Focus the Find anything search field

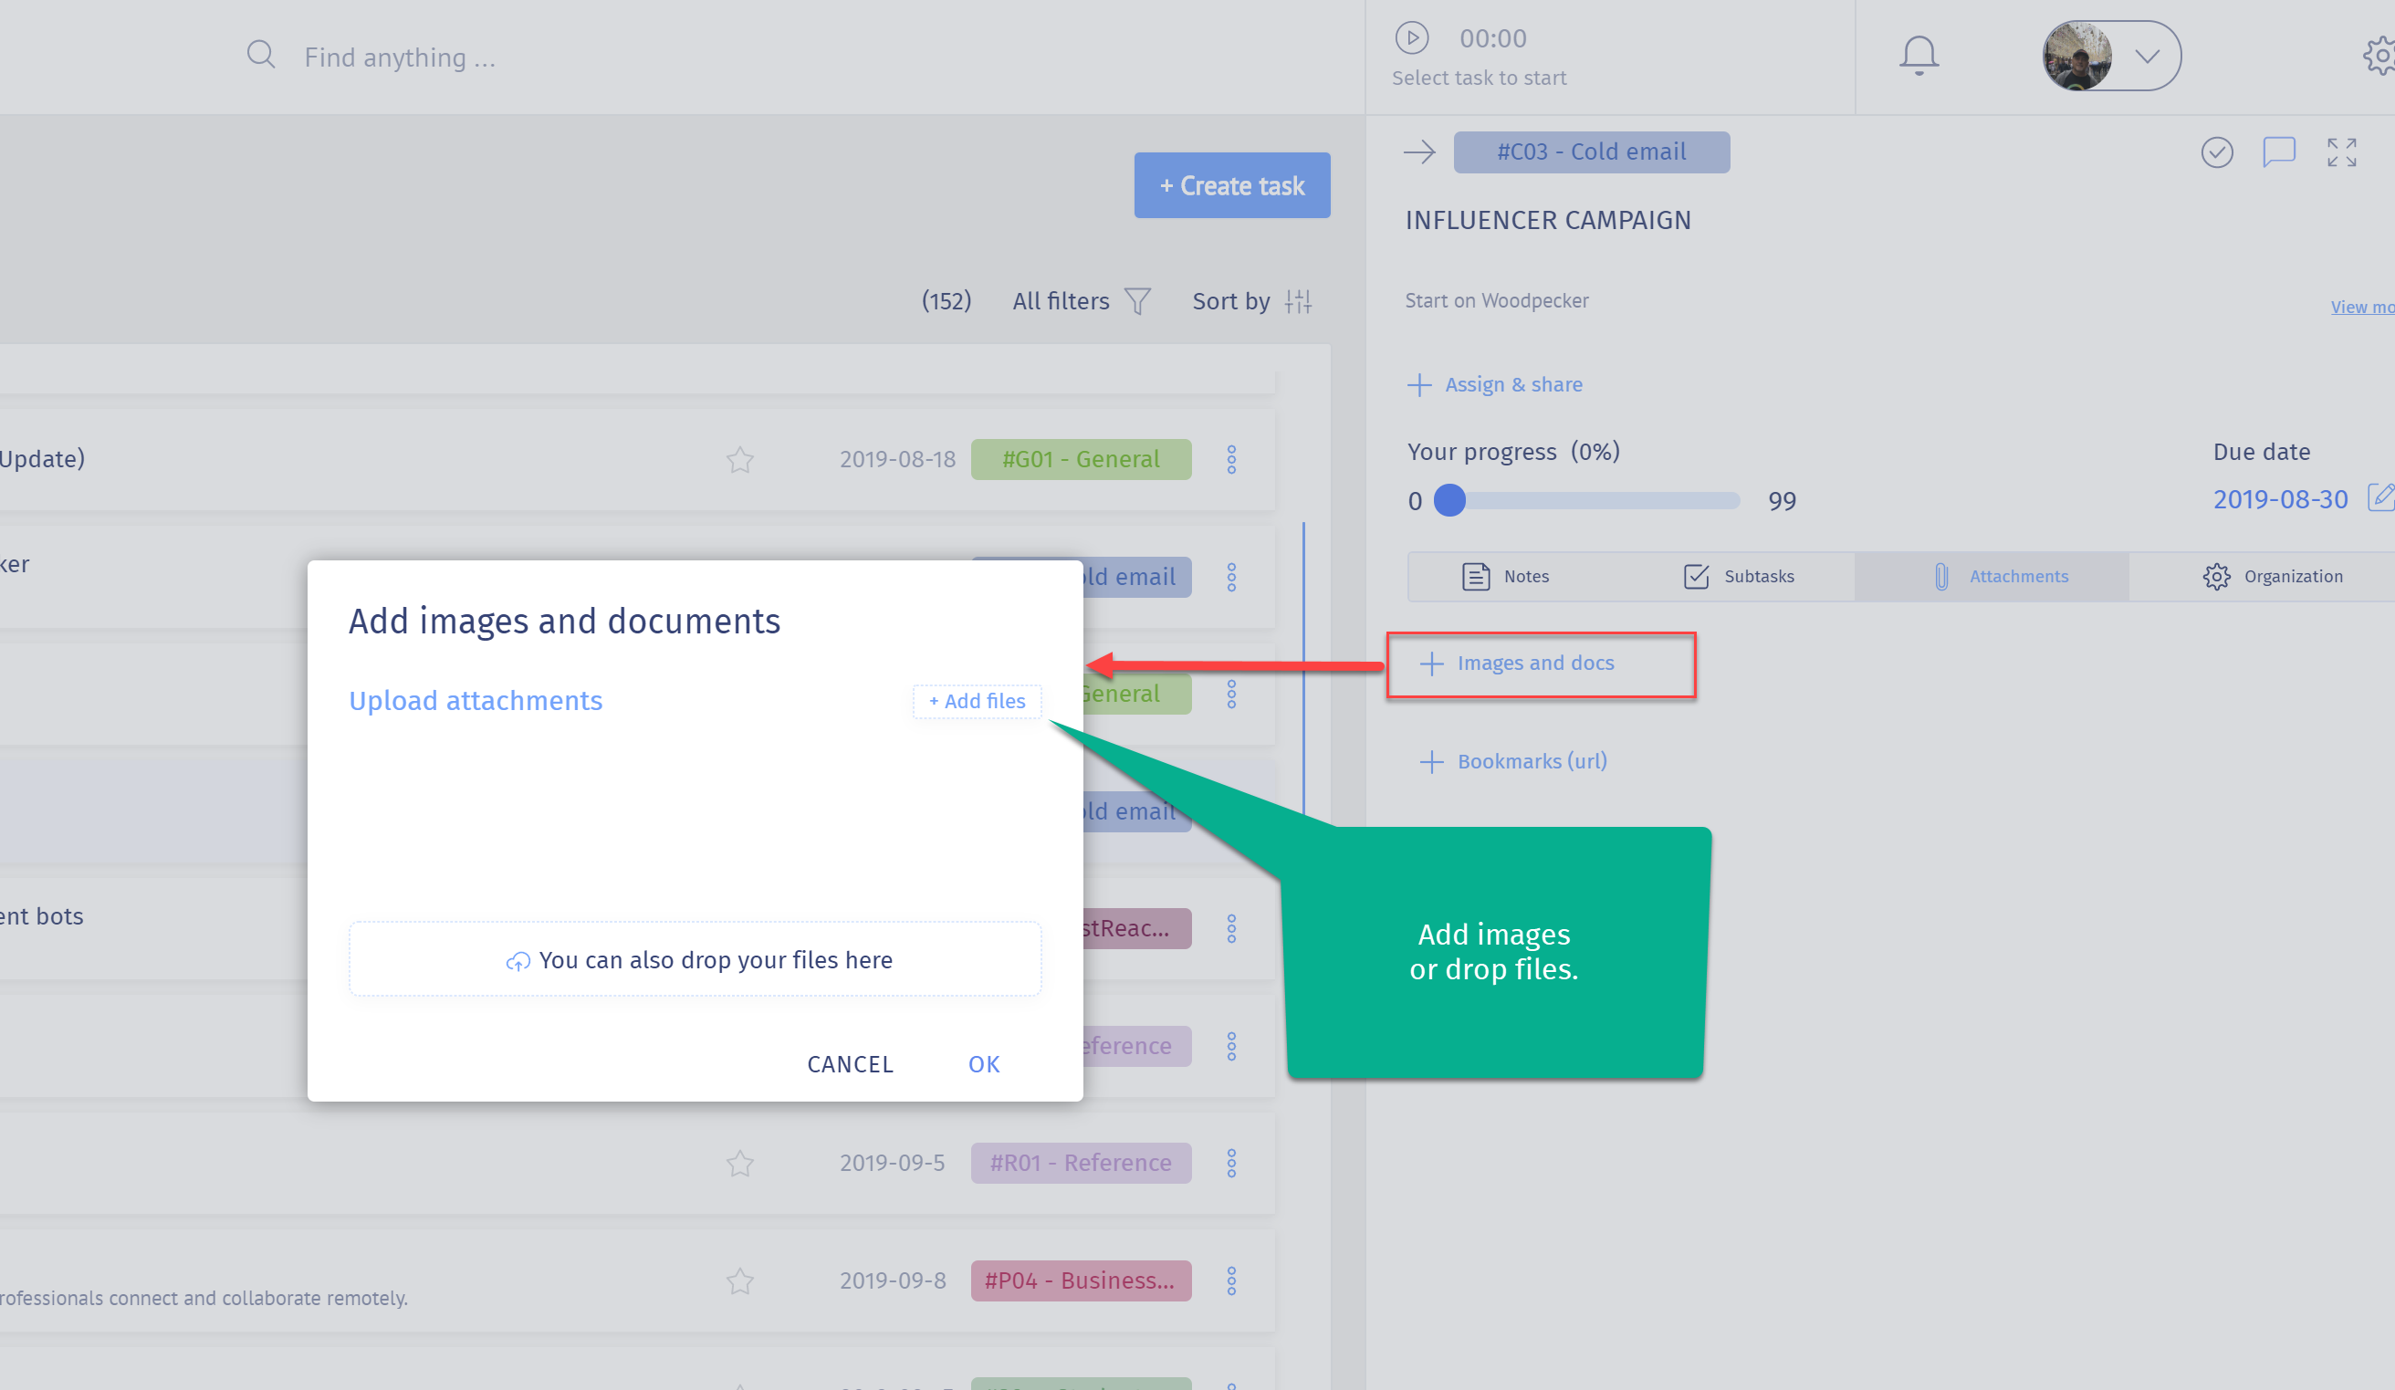click(x=399, y=57)
